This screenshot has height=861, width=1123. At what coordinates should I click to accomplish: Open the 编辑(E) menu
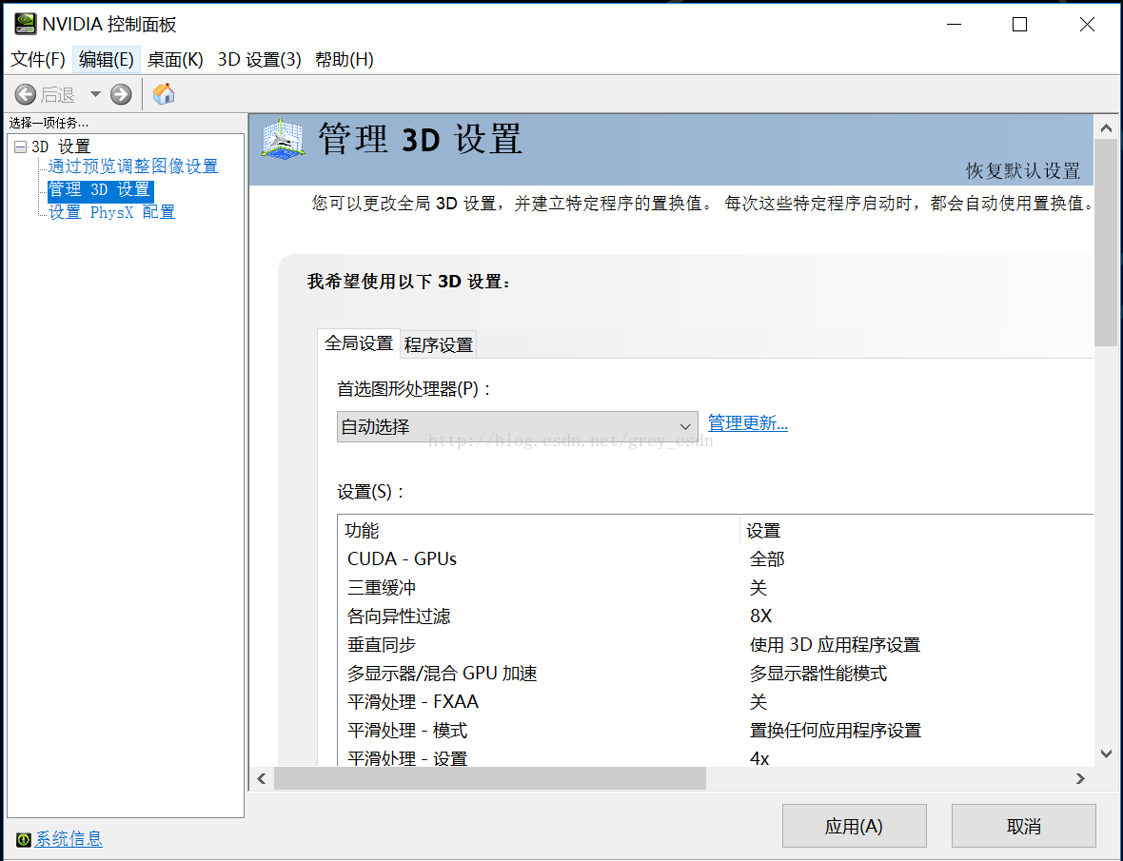coord(106,59)
